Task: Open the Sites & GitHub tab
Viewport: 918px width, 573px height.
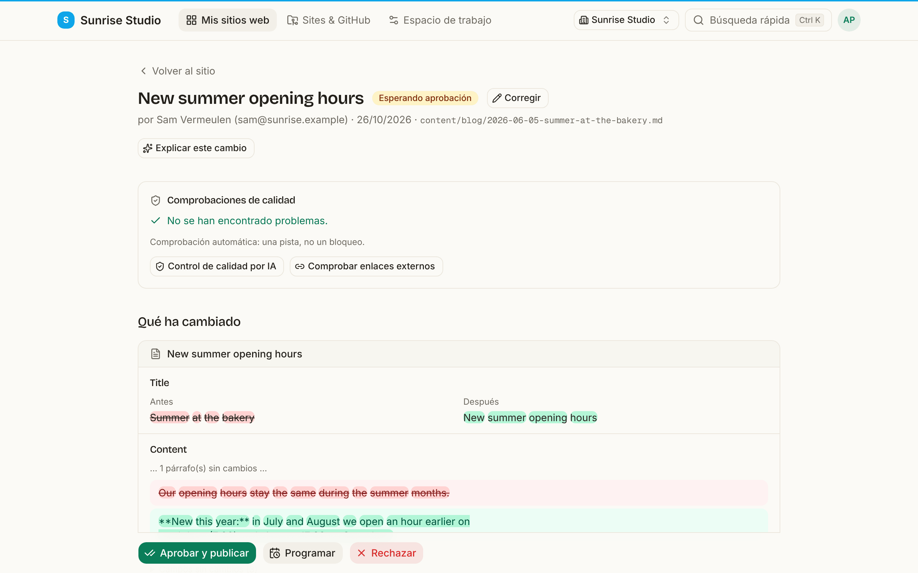Action: point(328,20)
